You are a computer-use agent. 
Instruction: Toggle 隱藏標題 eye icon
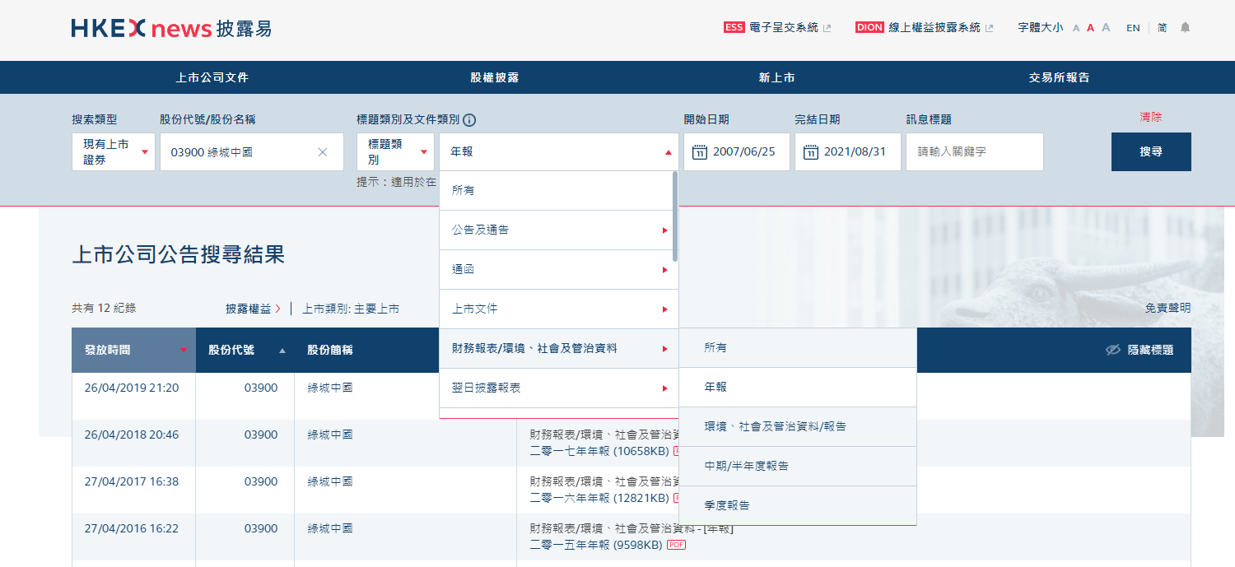coord(1113,350)
